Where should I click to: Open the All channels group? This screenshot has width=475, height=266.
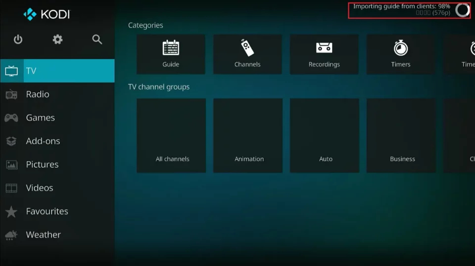click(x=171, y=135)
